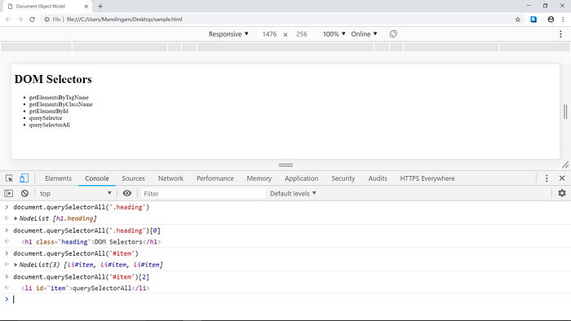Click the address bar URL

(125, 20)
